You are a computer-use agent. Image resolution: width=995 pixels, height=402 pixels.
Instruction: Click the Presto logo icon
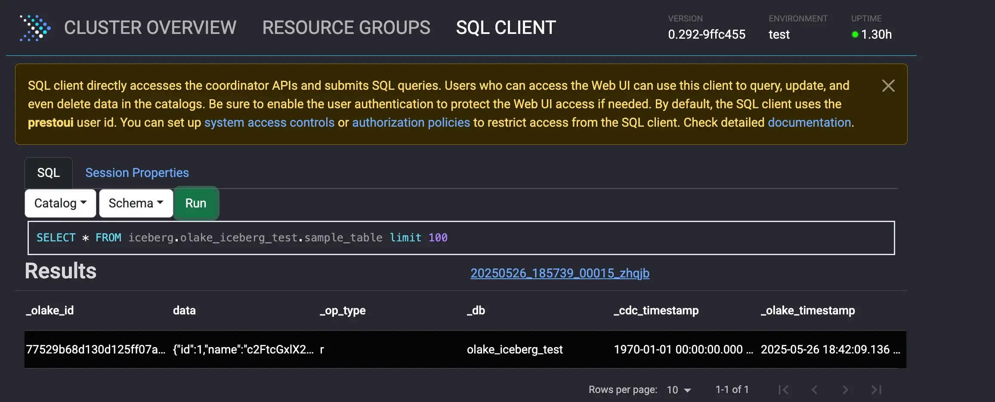click(x=35, y=28)
